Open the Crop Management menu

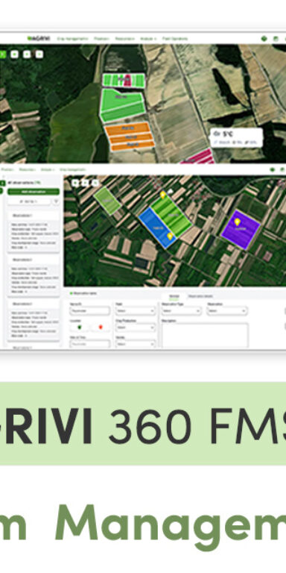pos(72,38)
